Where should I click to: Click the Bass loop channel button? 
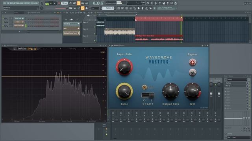19,18
